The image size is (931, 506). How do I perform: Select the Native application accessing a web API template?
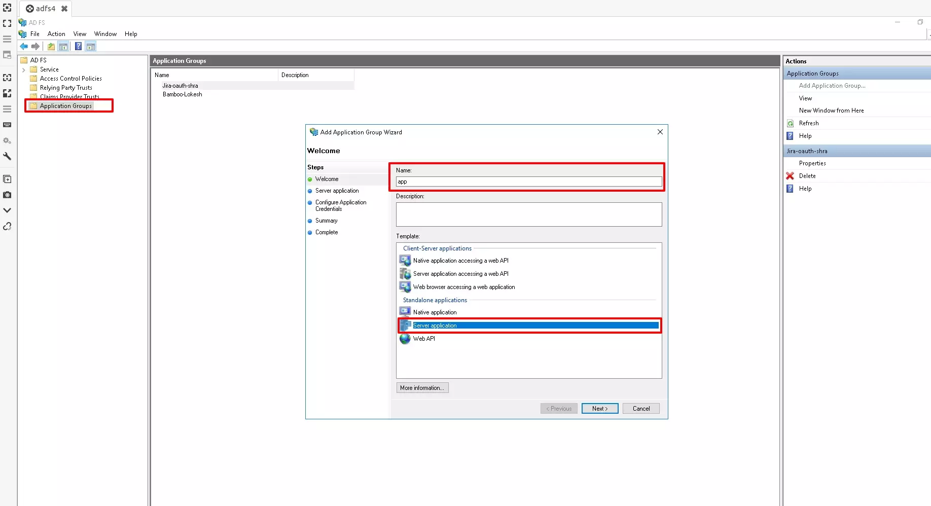click(461, 260)
